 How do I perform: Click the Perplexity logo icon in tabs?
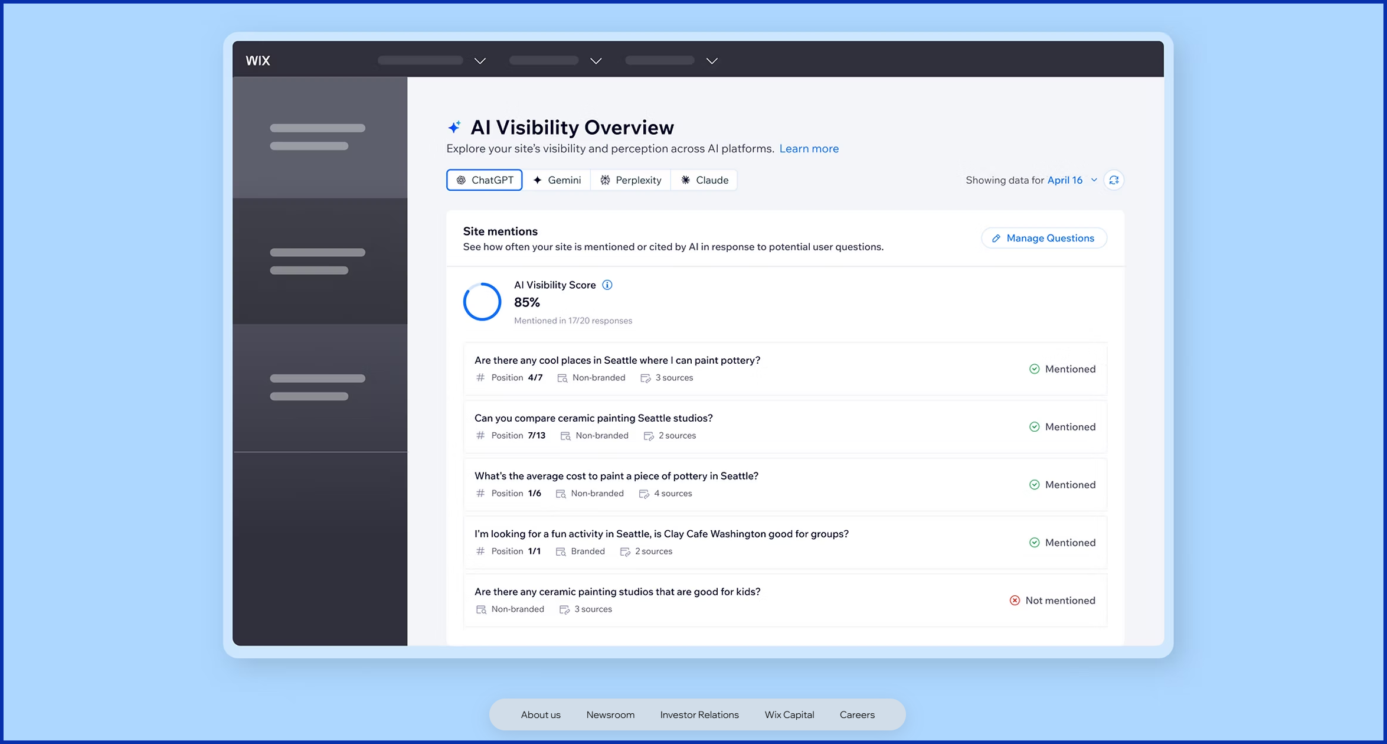coord(605,180)
